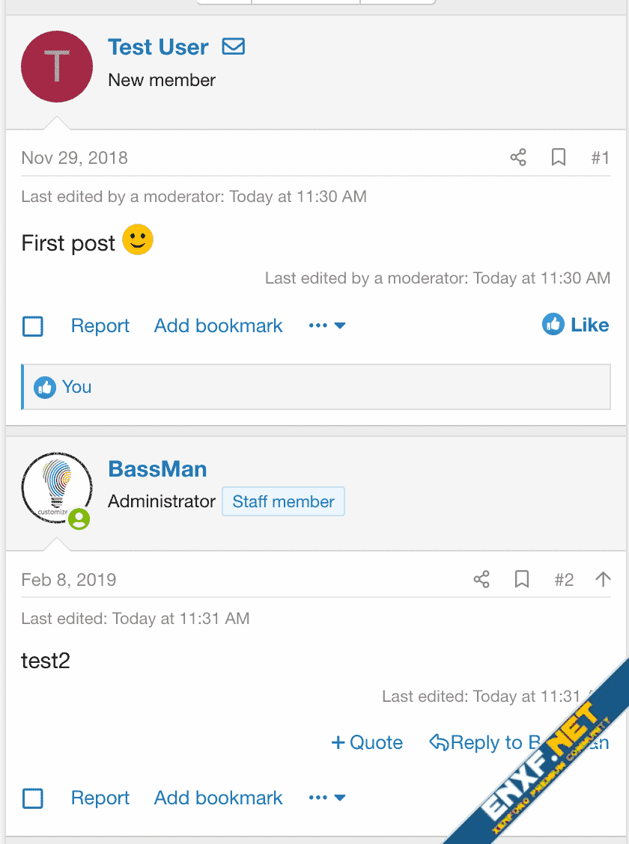This screenshot has width=629, height=844.
Task: Click Add bookmark under test2 post
Action: point(218,798)
